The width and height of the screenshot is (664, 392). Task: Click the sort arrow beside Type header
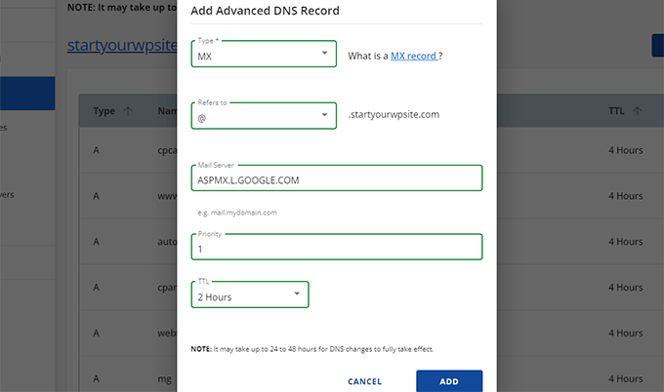129,111
